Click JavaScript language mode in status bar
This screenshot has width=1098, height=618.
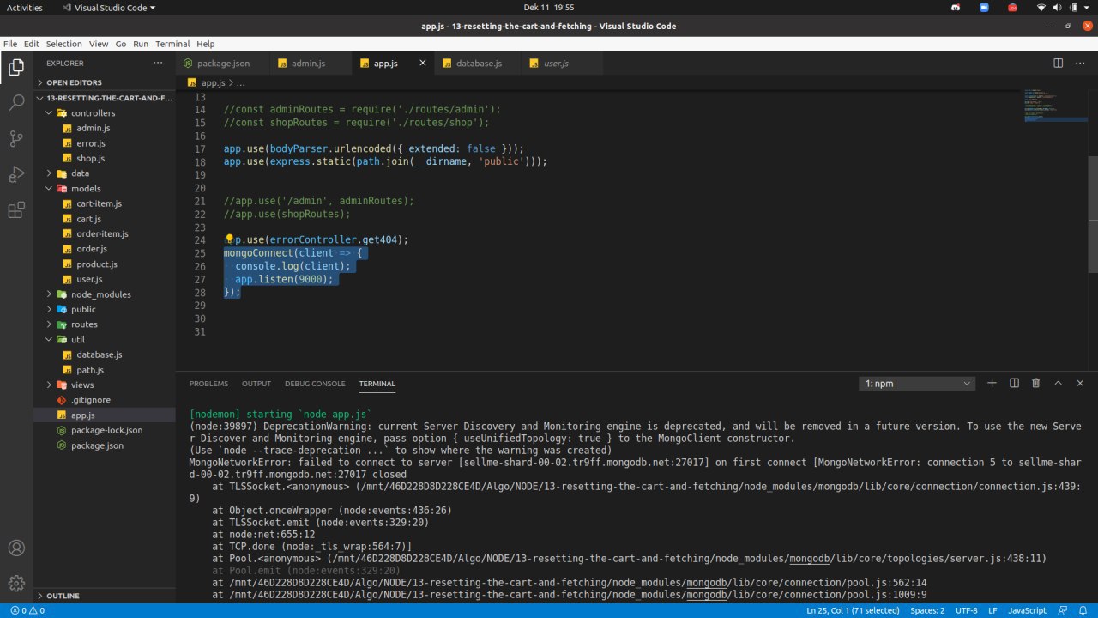point(1027,610)
